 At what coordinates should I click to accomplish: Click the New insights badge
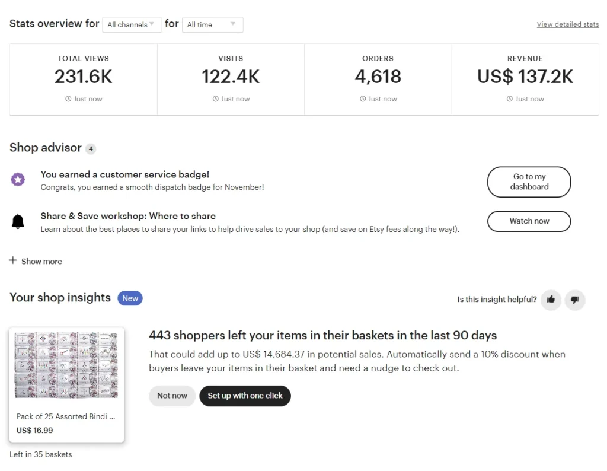click(130, 298)
